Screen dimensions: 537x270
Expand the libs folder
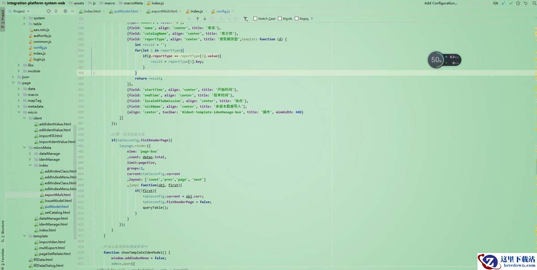(19, 65)
